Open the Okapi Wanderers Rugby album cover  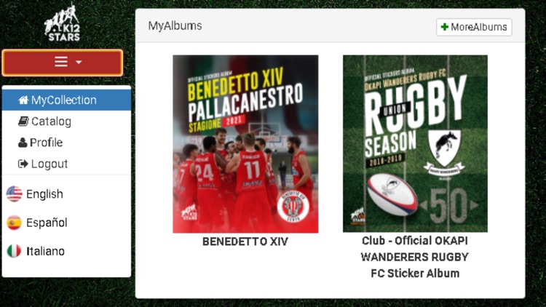pos(415,143)
